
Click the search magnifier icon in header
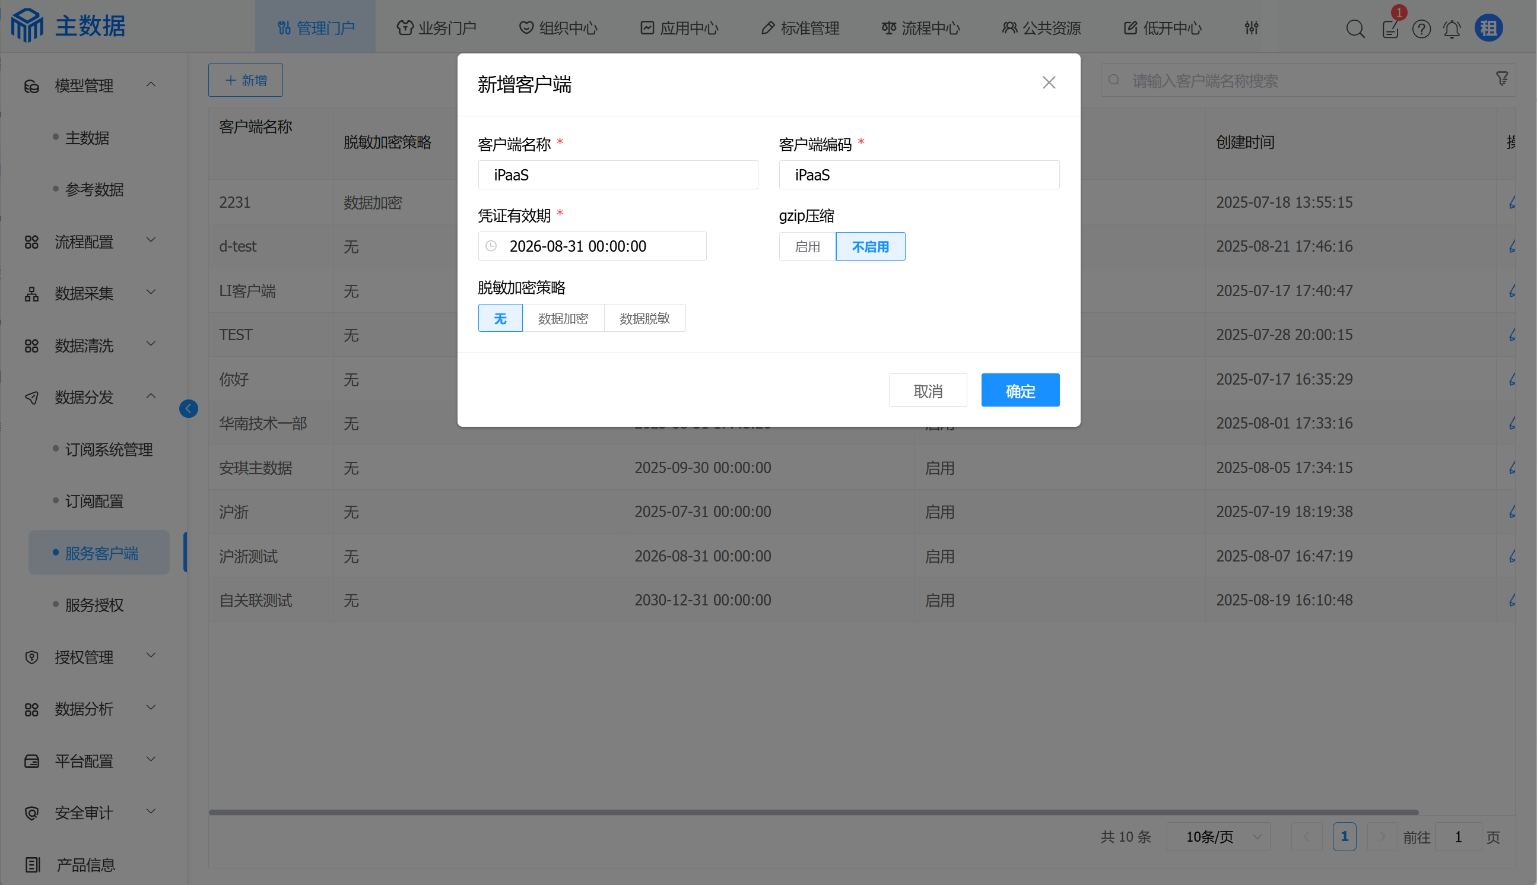1355,28
